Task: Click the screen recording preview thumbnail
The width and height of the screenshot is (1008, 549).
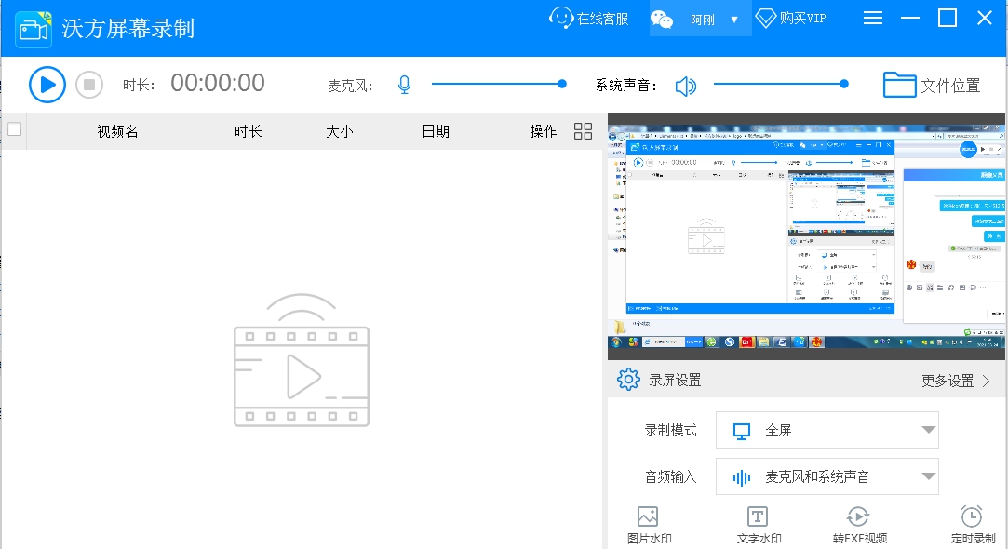Action: pos(806,237)
